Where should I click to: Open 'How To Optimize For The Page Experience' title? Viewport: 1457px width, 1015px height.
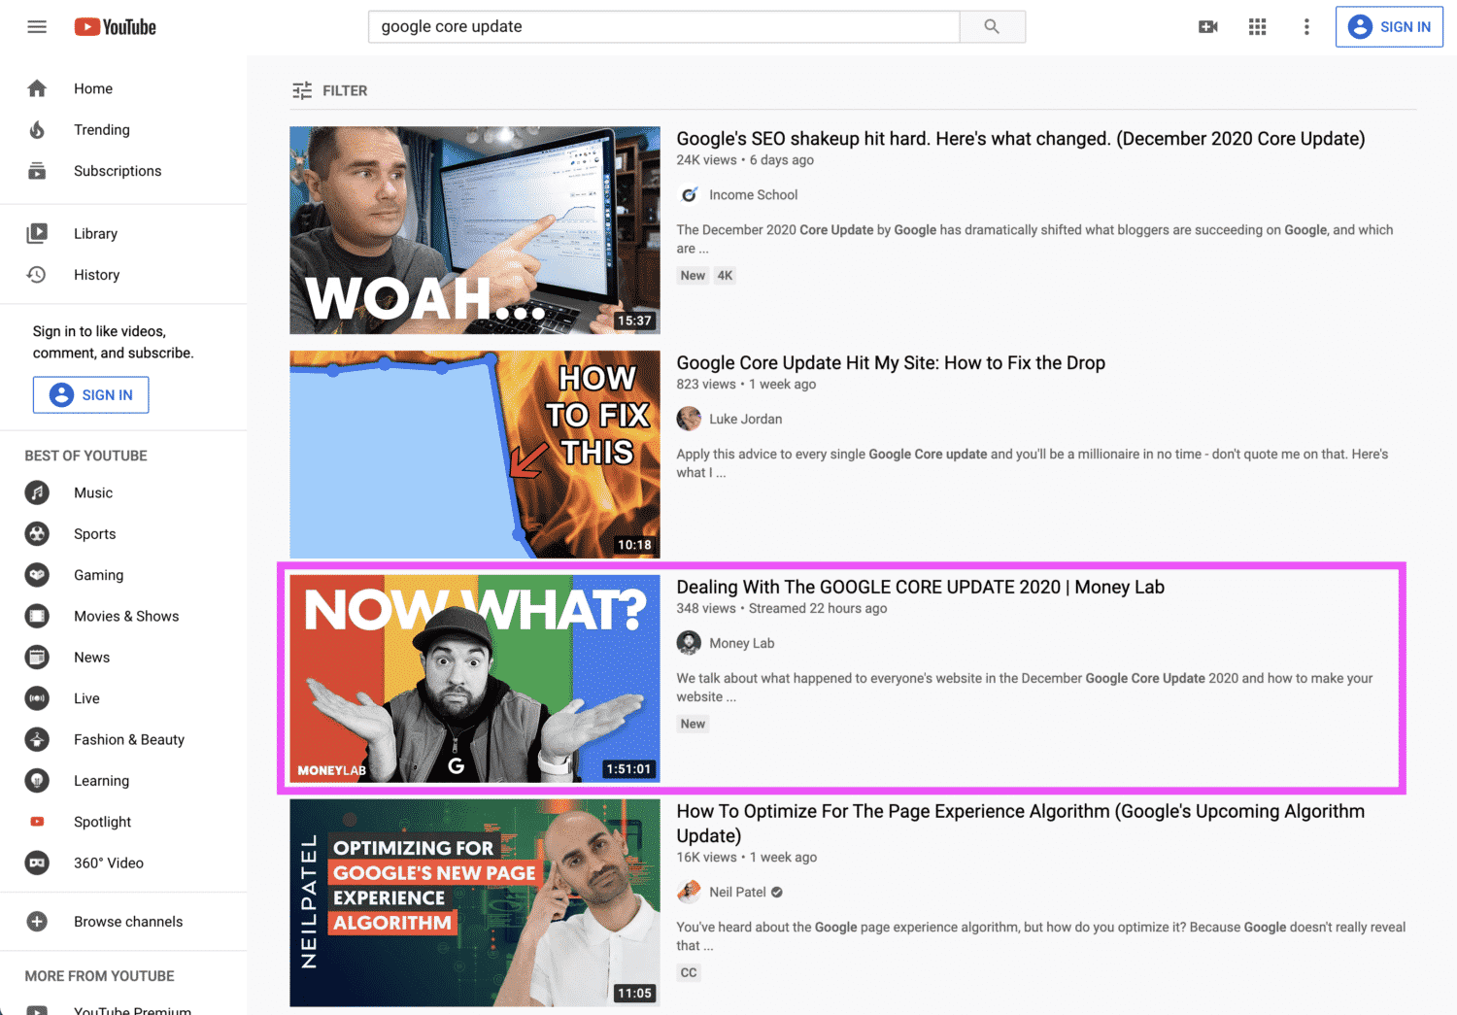[1020, 823]
